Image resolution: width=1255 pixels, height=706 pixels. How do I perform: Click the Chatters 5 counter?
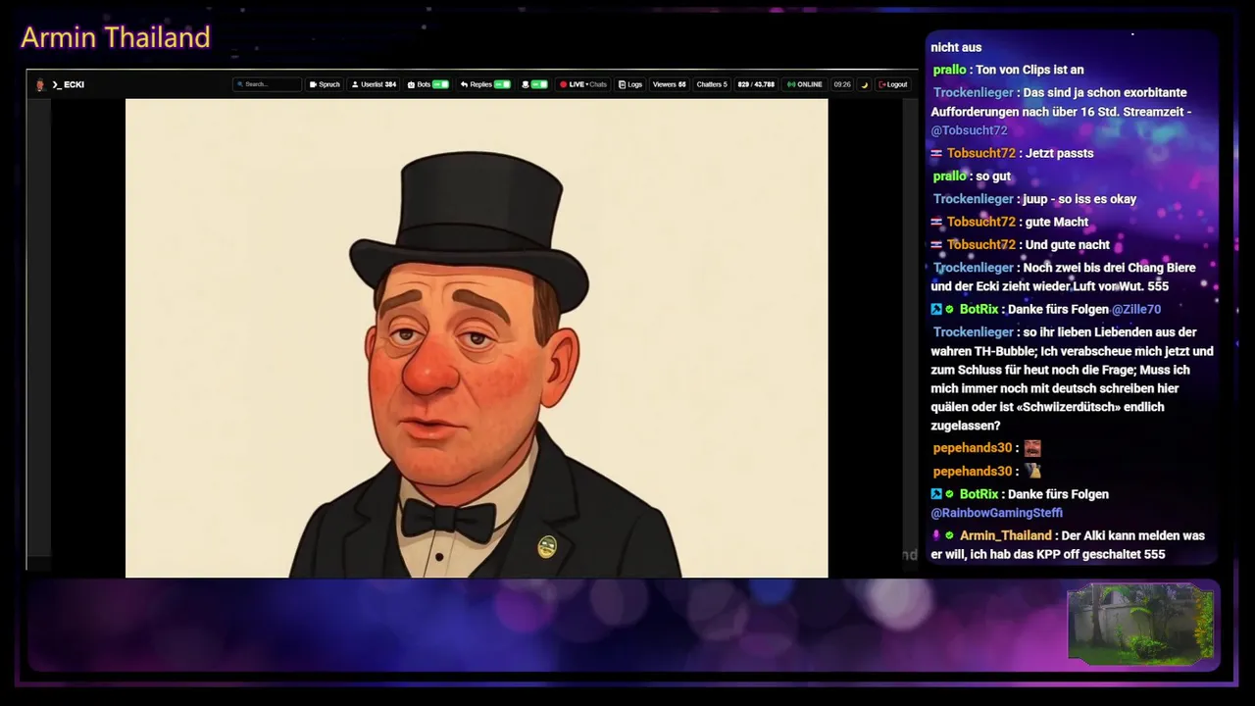click(x=712, y=84)
